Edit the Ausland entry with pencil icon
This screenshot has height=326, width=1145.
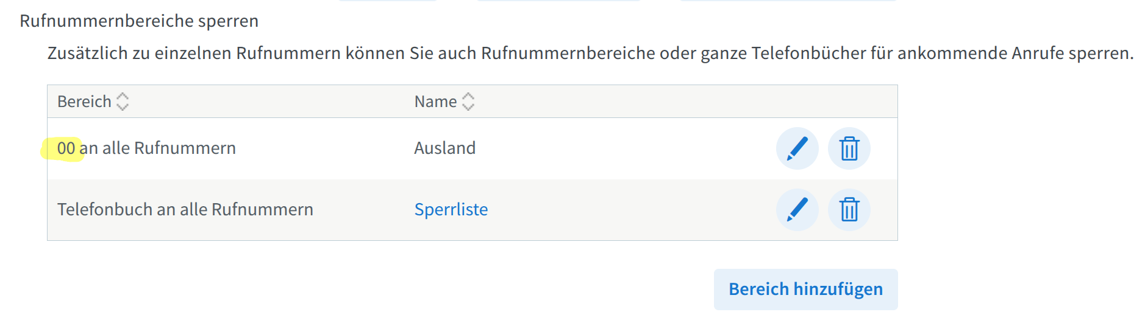pyautogui.click(x=797, y=148)
